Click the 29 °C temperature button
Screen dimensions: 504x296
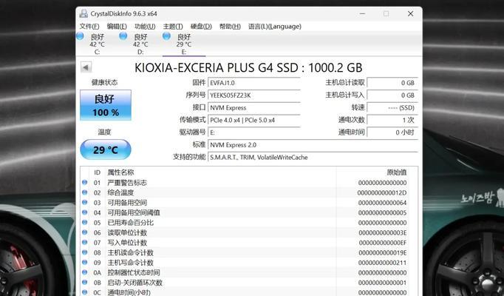(x=106, y=149)
